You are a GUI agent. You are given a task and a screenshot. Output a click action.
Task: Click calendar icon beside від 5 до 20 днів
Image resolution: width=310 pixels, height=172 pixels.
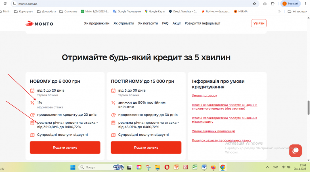(x=32, y=90)
